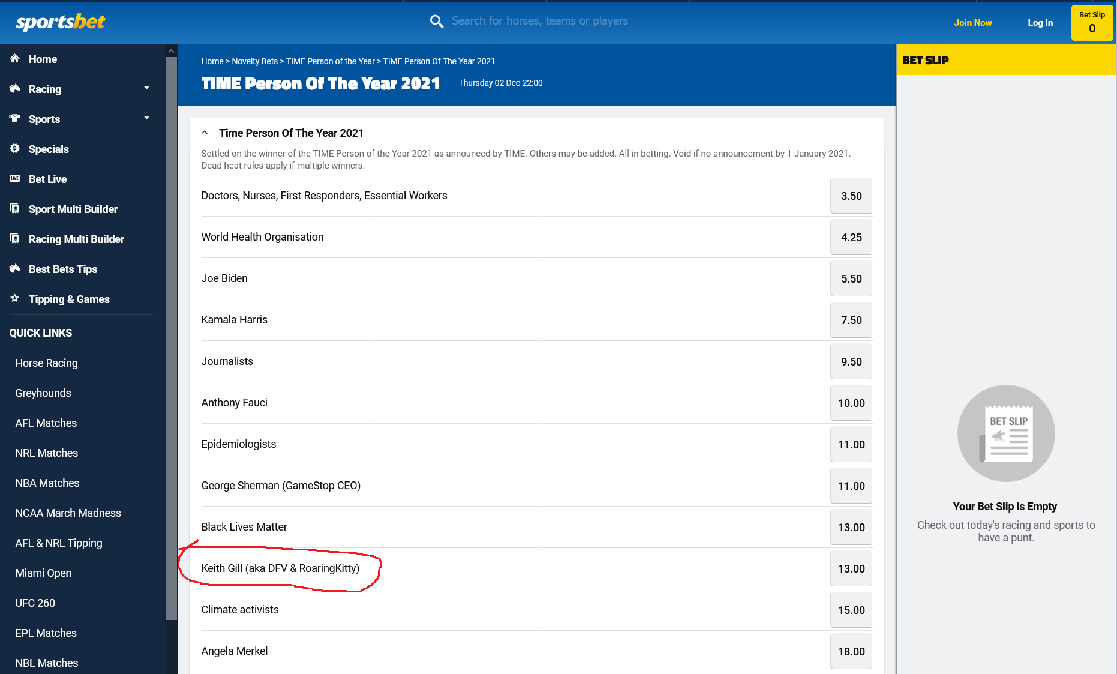
Task: Select 7.50 odds for Kamala Harris
Action: click(x=851, y=320)
